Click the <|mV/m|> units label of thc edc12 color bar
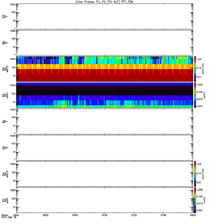 (203, 174)
